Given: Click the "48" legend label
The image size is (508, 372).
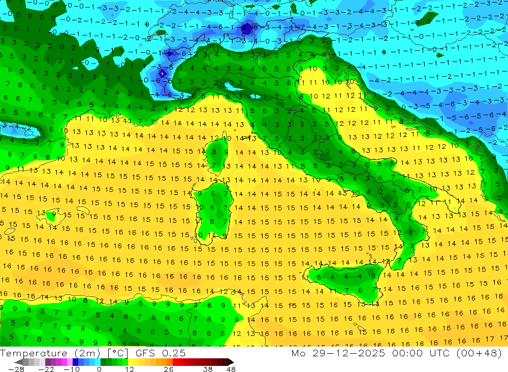Looking at the screenshot, I should tap(231, 369).
